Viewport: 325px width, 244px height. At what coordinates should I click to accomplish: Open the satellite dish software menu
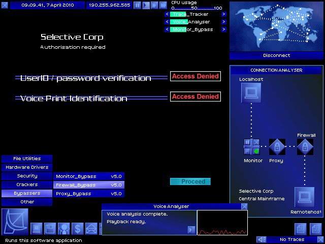click(14, 222)
